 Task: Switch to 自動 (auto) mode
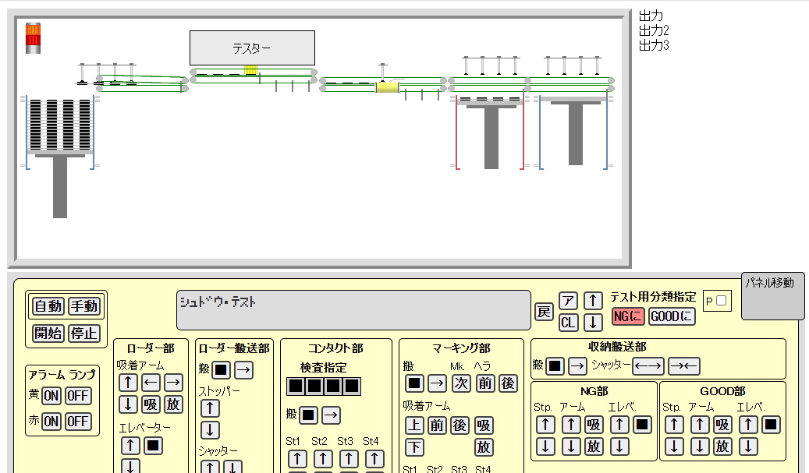pos(48,306)
